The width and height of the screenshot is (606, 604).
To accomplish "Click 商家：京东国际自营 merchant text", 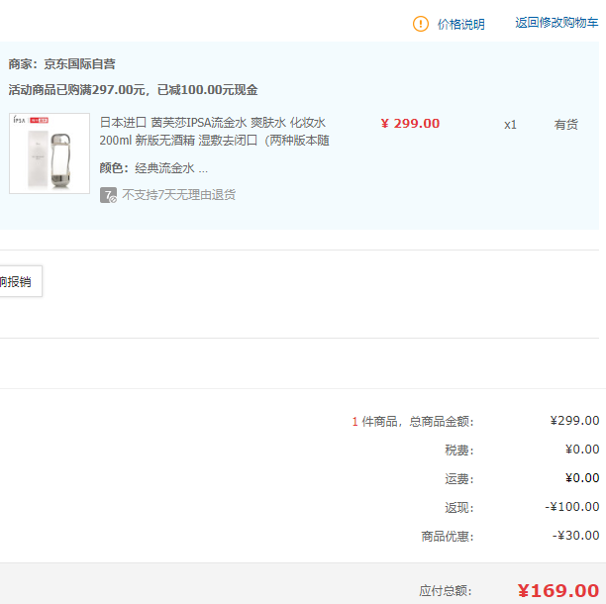I will point(61,64).
